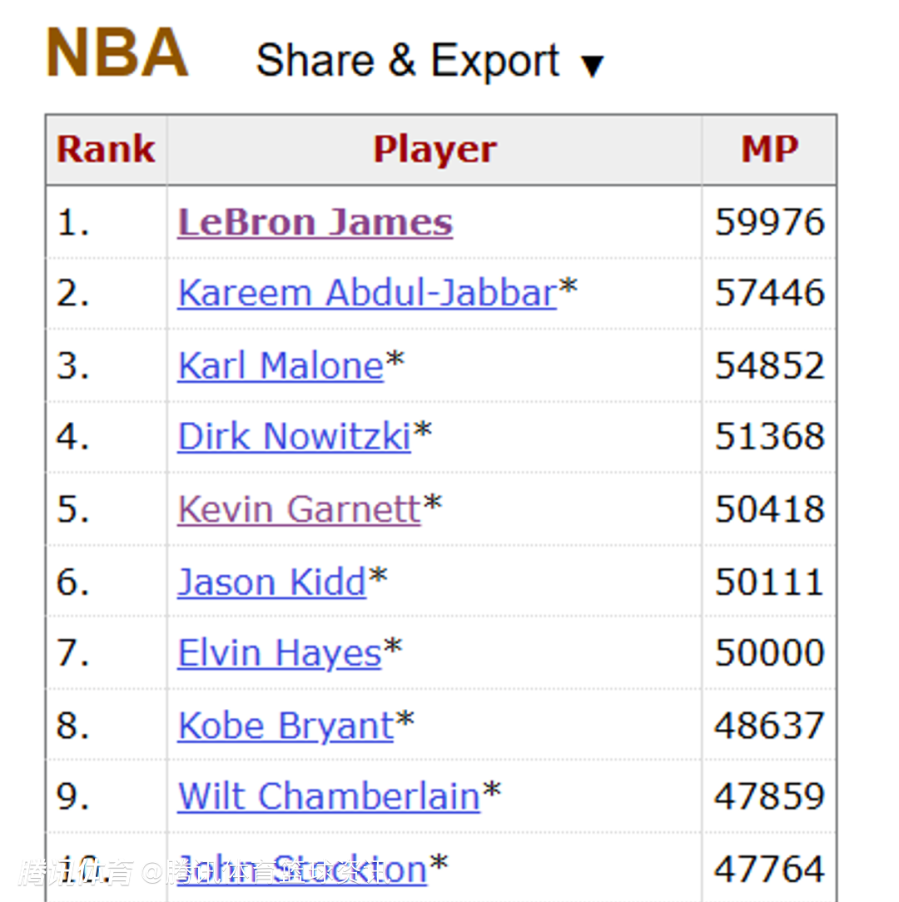Follow the Karl Malone link
The width and height of the screenshot is (899, 902).
coord(281,365)
